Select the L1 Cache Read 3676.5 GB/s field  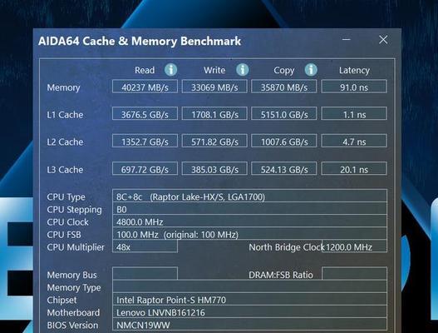(145, 113)
